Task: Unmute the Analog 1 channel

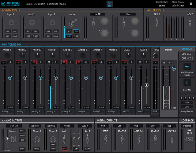Action: coord(3,62)
